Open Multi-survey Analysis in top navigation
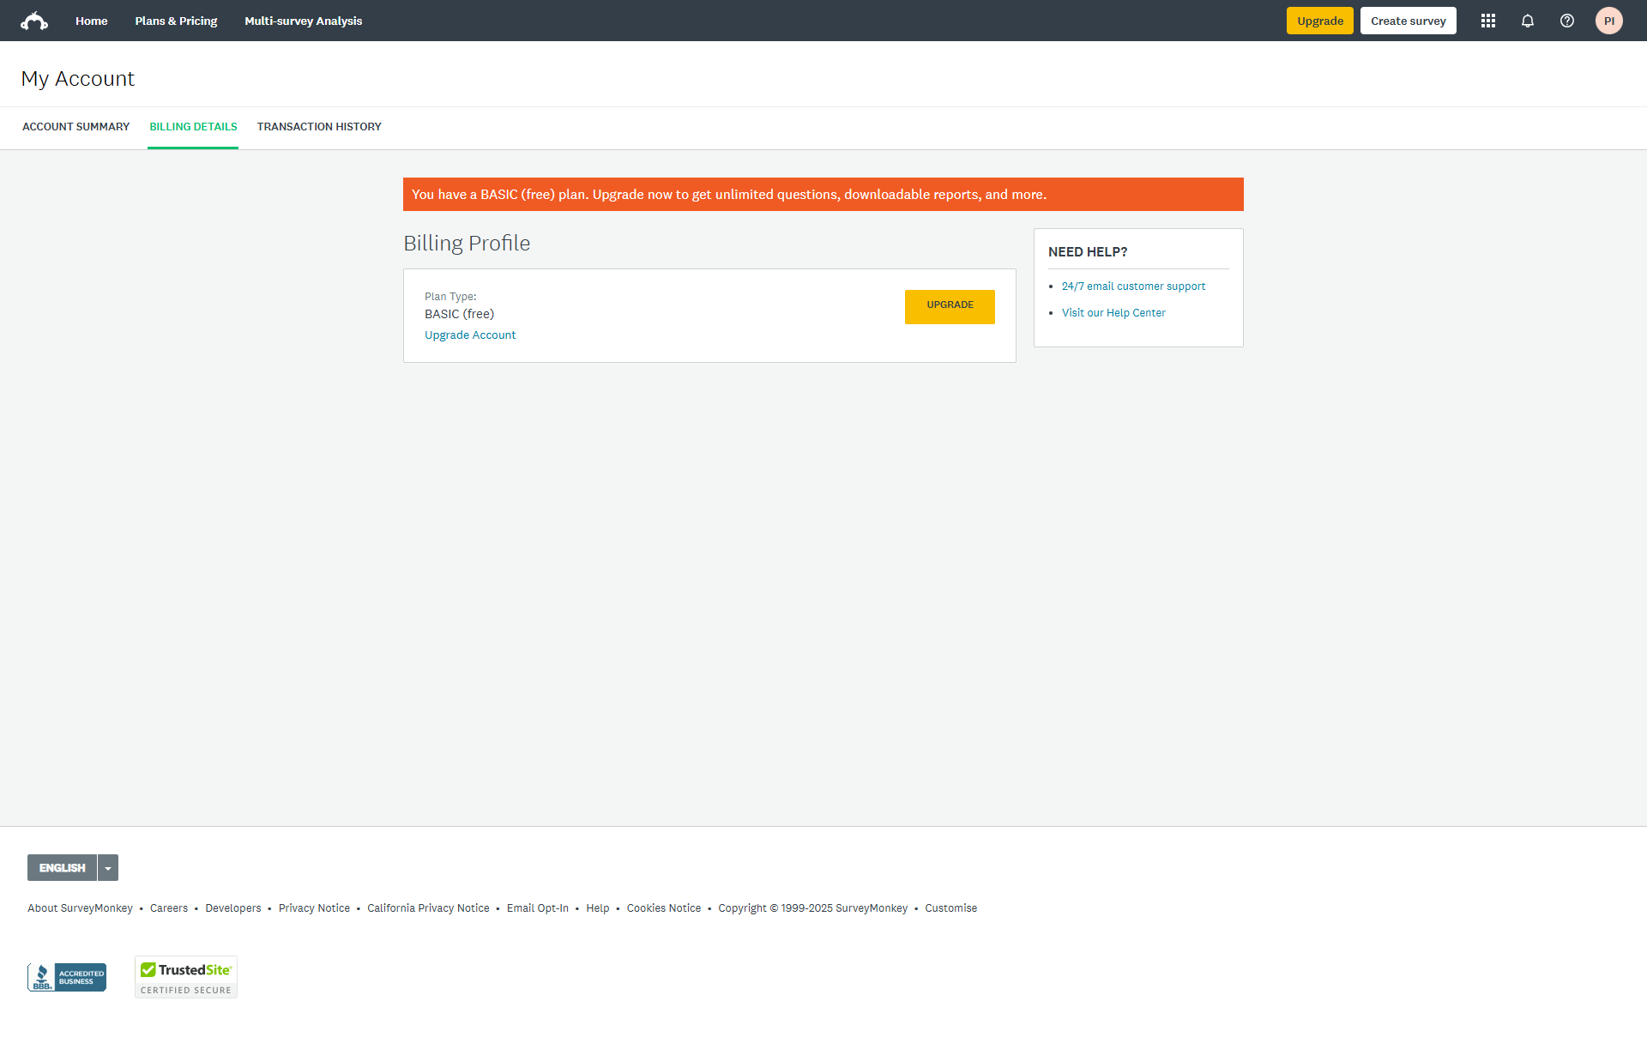The width and height of the screenshot is (1647, 1037). click(303, 21)
